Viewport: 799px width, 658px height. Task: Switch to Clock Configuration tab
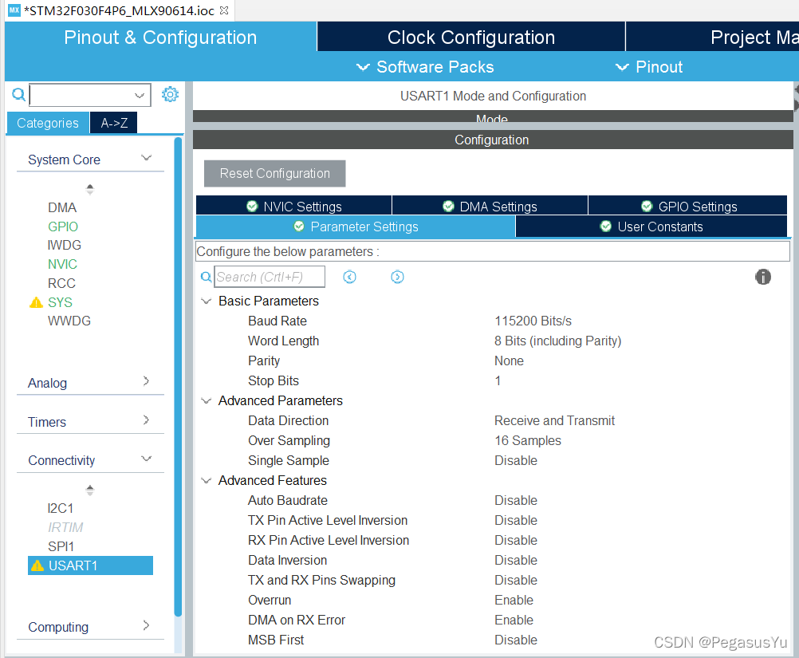[x=470, y=37]
